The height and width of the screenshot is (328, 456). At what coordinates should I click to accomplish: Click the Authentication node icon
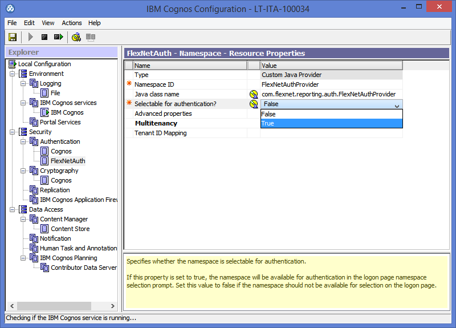coord(34,141)
